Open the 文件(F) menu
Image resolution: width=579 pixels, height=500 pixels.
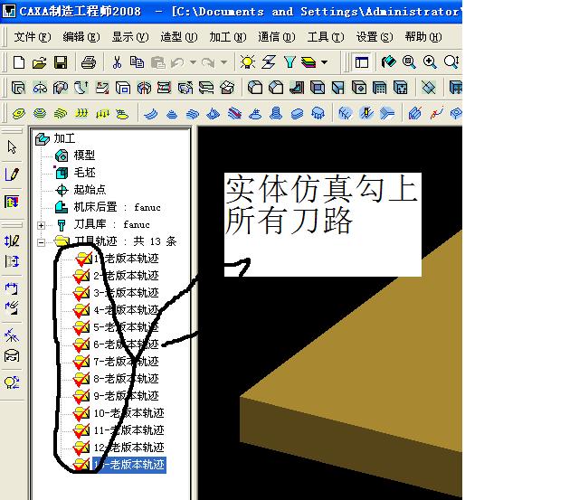33,37
